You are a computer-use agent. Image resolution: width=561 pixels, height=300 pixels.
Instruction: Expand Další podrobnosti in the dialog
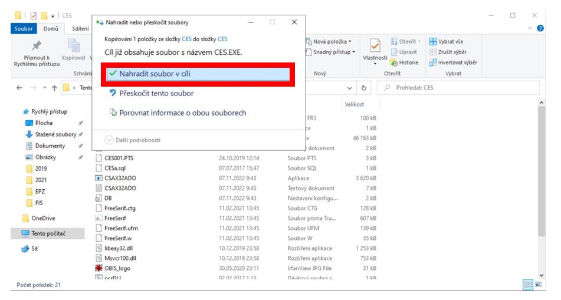[132, 140]
